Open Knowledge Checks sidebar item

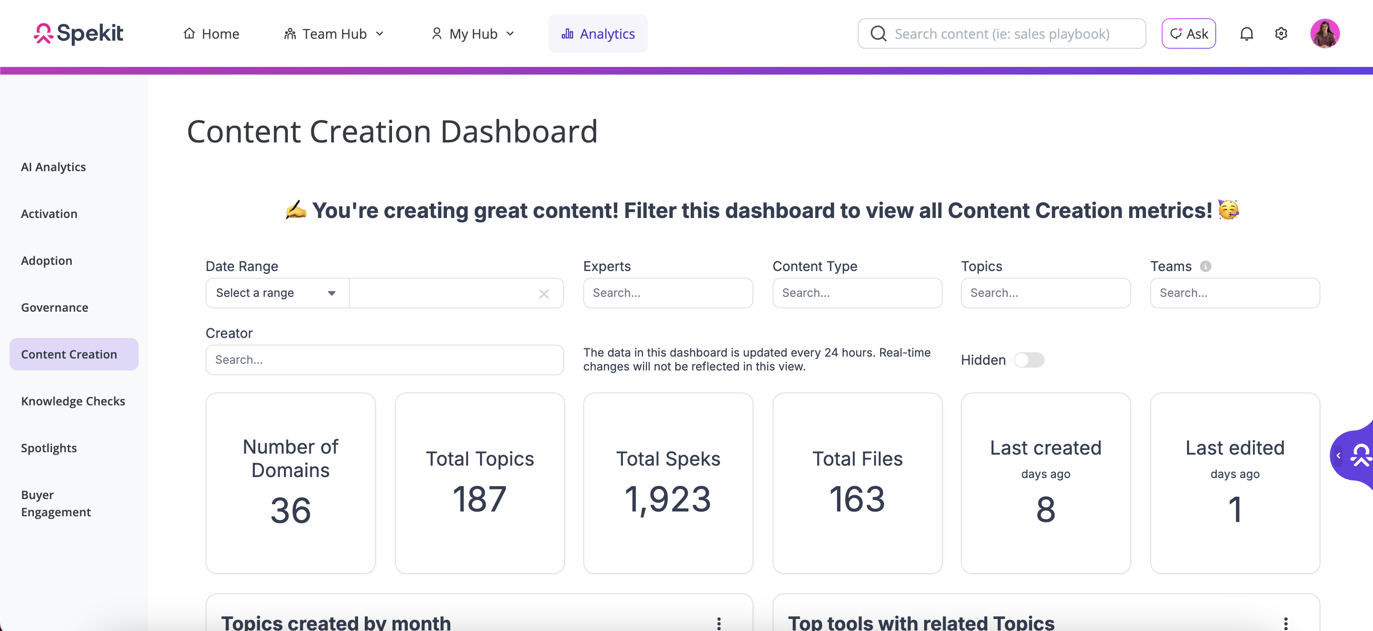[x=73, y=401]
